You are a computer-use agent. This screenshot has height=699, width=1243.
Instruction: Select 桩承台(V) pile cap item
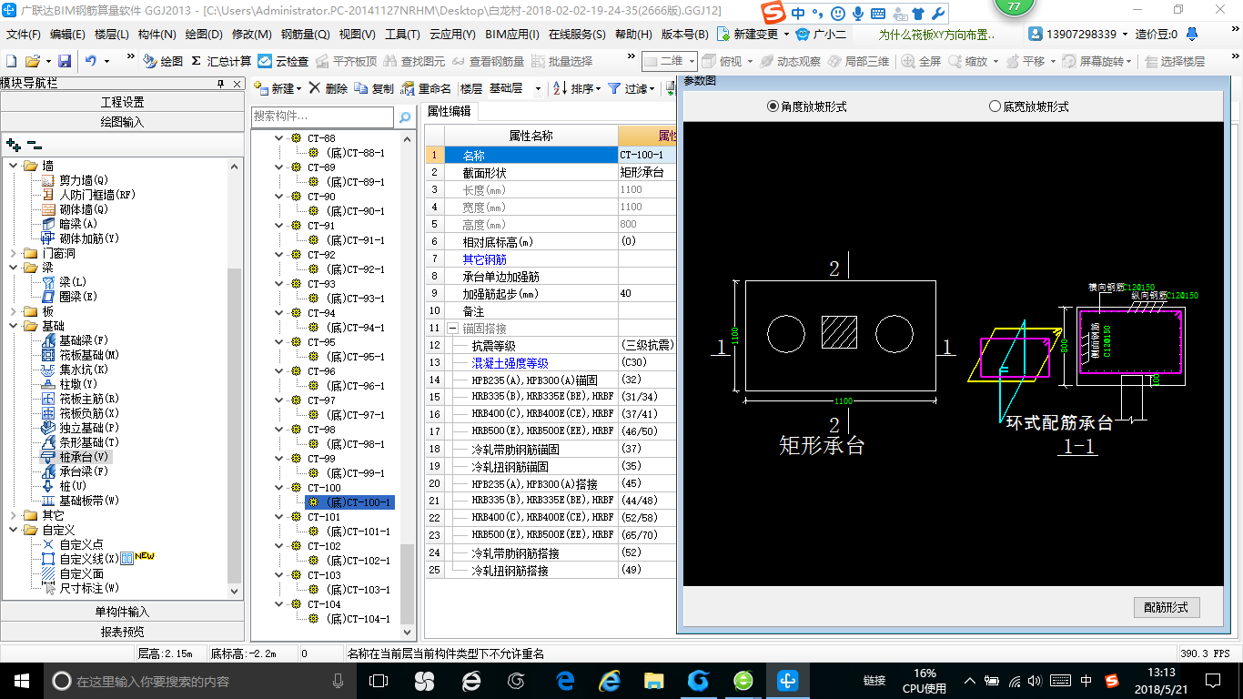76,457
